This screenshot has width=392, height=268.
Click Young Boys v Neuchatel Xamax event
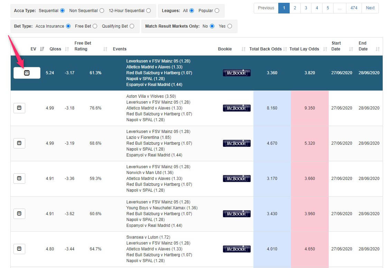(x=162, y=208)
